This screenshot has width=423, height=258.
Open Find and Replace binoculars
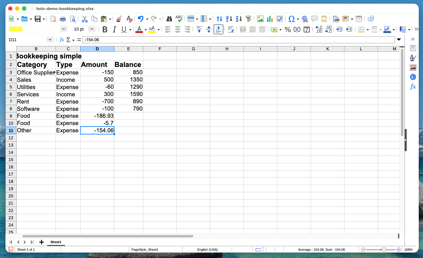coord(169,19)
